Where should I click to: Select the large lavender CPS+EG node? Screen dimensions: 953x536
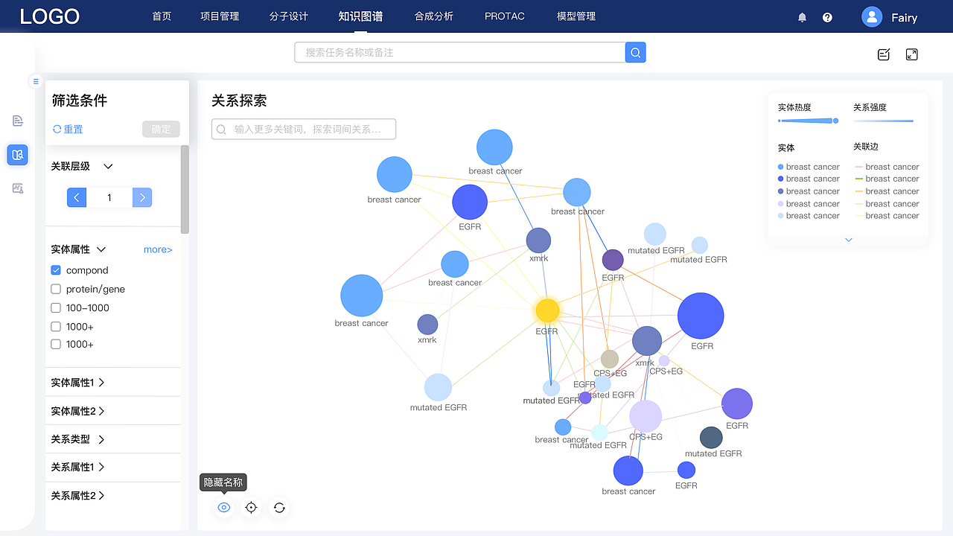tap(646, 416)
